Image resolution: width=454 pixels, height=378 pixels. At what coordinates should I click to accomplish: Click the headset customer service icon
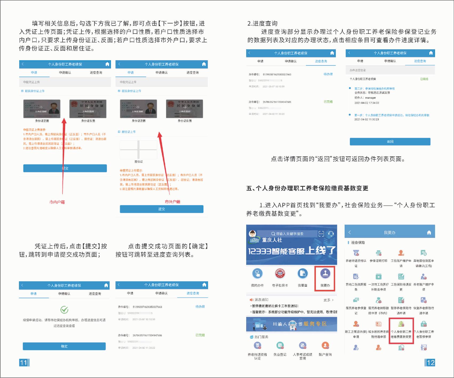(331, 234)
